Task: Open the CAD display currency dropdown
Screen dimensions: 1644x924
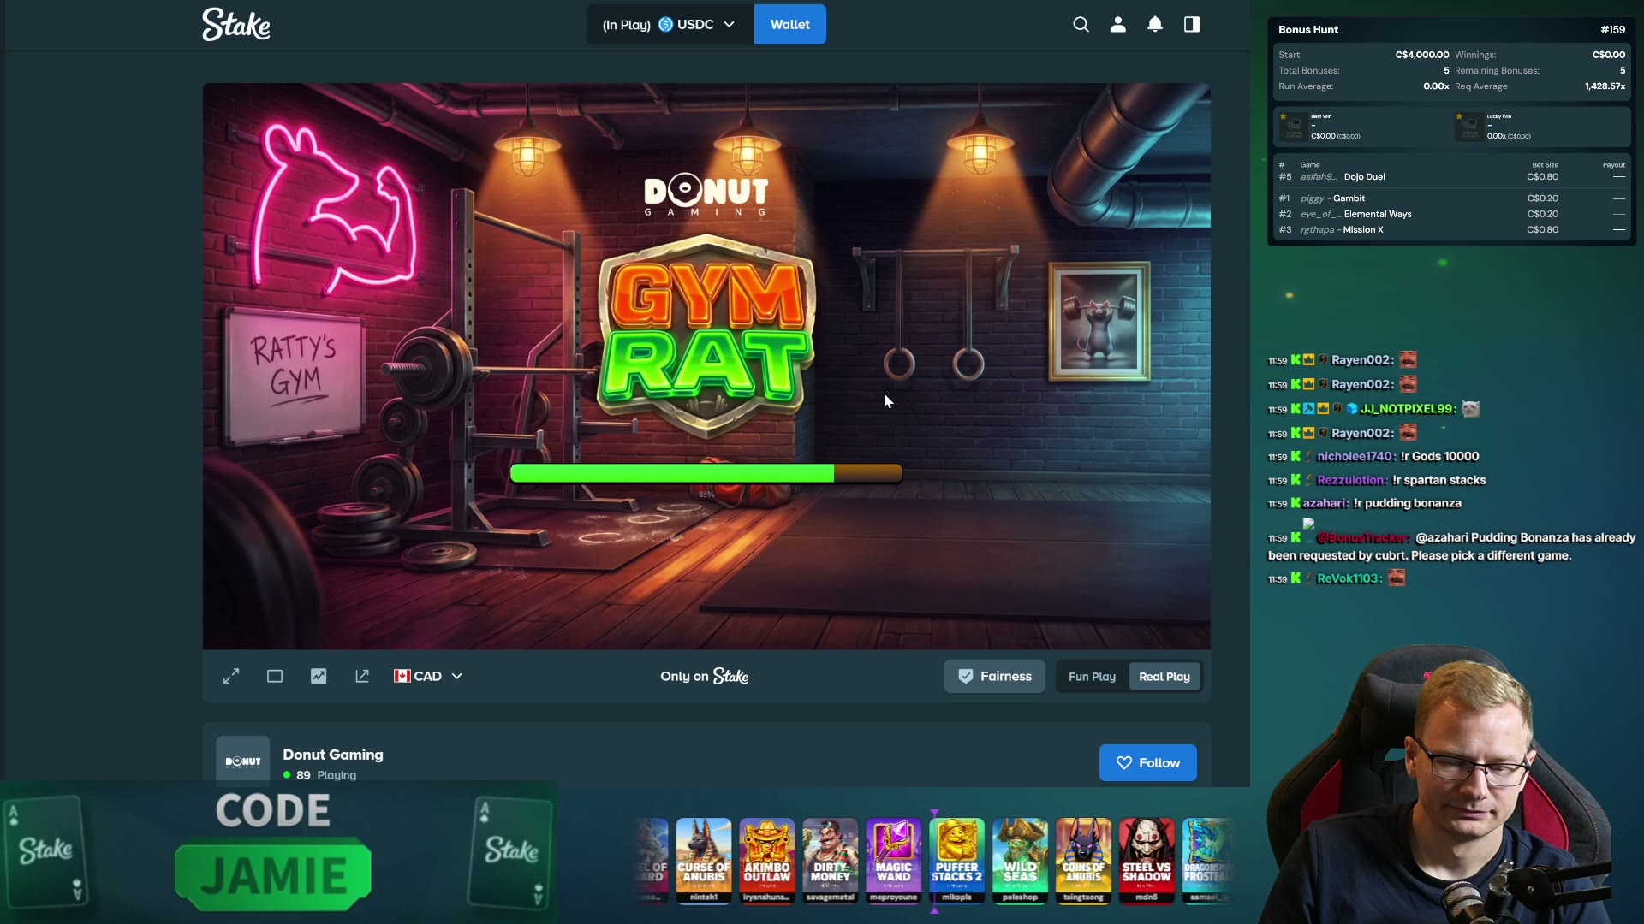Action: (x=428, y=676)
